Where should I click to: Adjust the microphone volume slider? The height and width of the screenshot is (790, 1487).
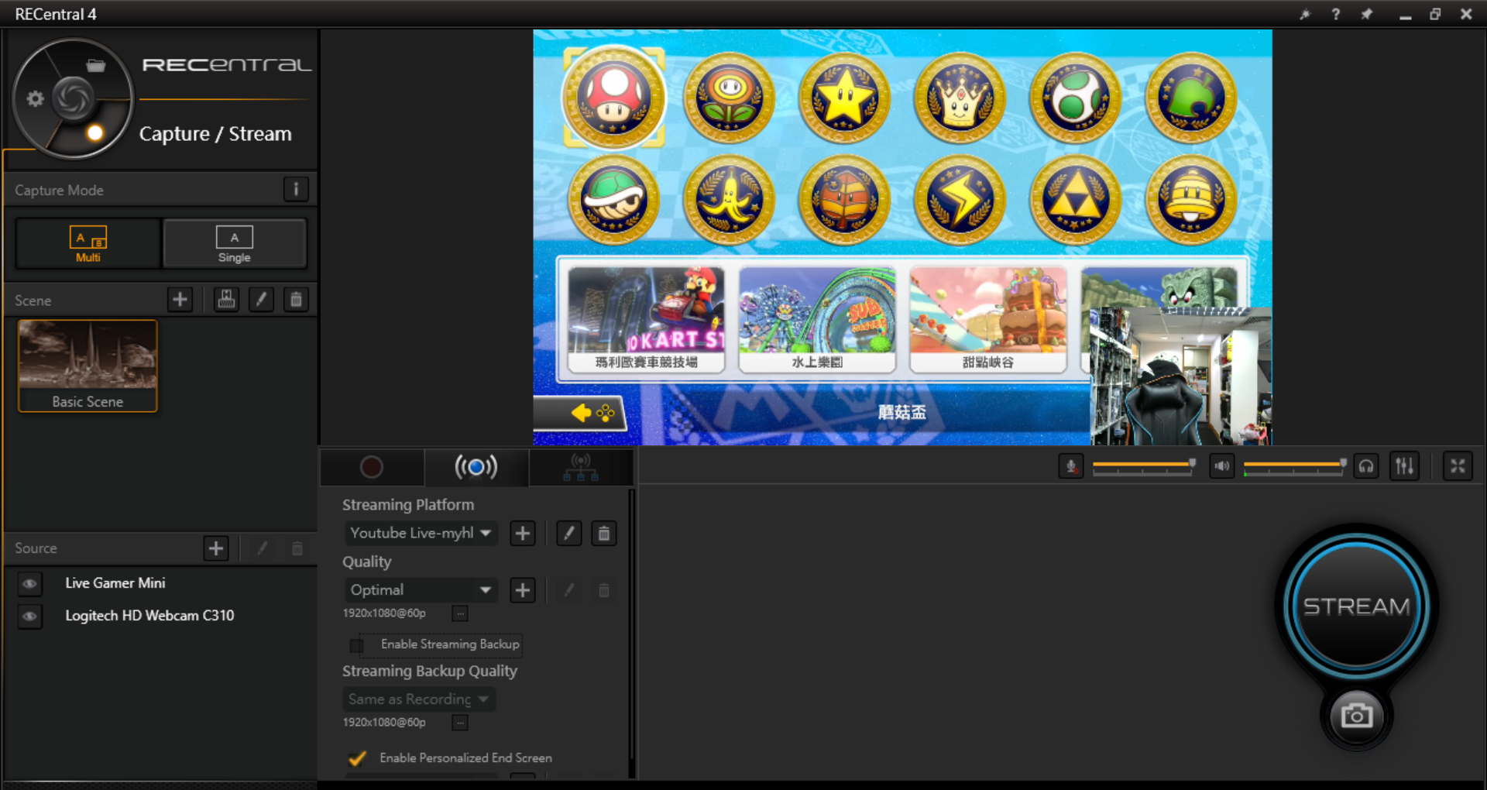tap(1144, 466)
